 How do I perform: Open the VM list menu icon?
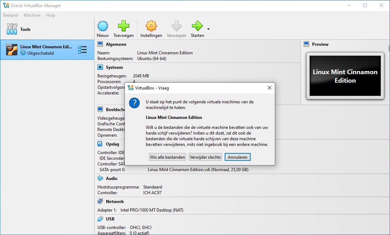[82, 50]
